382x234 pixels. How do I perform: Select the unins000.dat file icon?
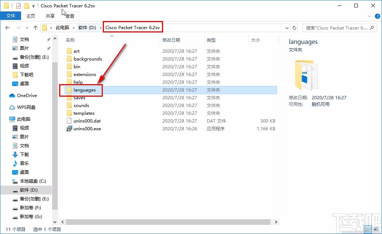[x=69, y=121]
